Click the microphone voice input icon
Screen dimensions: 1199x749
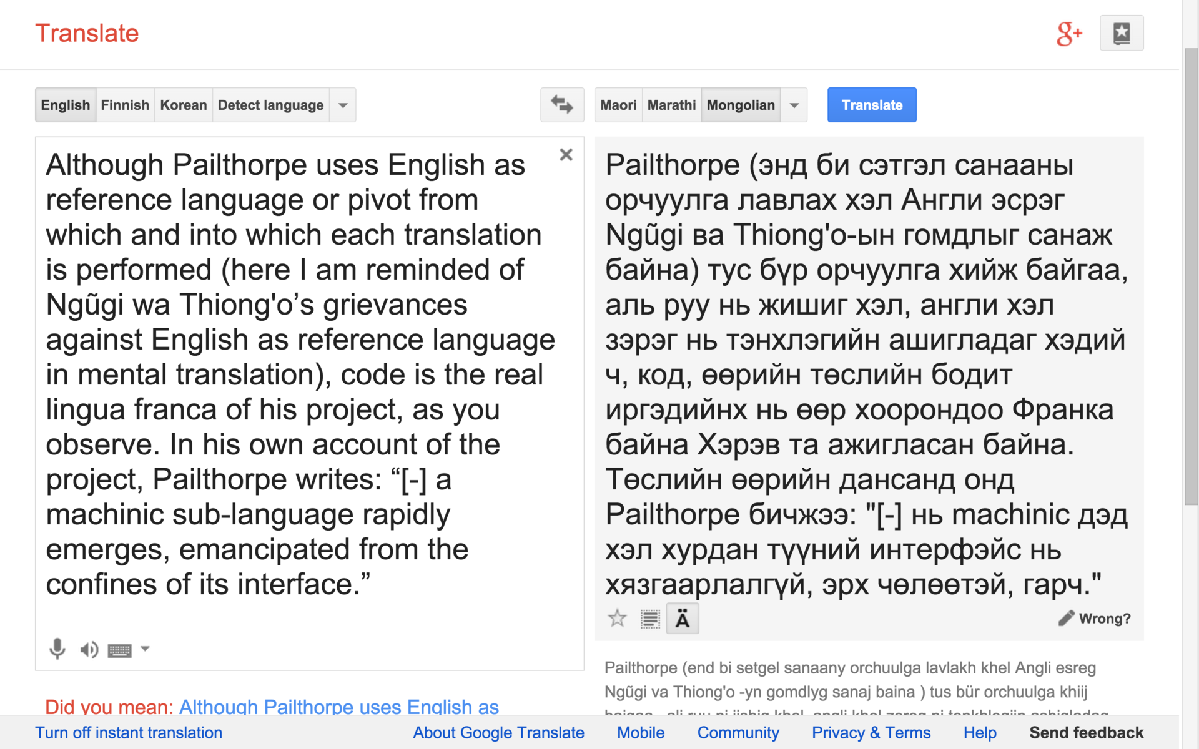coord(57,649)
